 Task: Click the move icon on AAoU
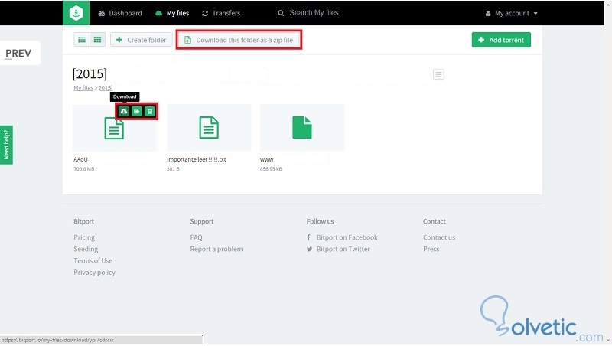click(137, 112)
